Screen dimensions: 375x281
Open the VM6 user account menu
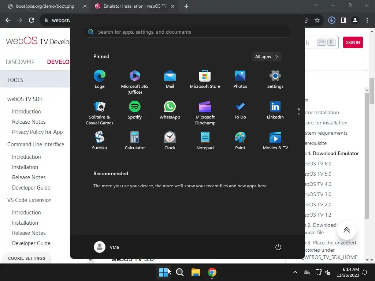107,247
